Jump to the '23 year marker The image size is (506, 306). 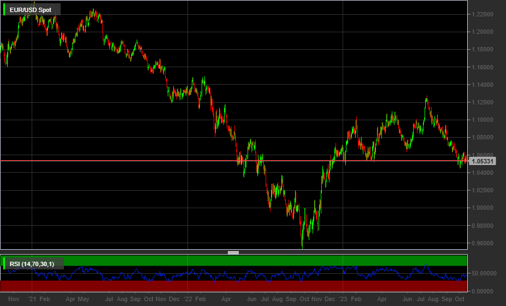[x=343, y=299]
